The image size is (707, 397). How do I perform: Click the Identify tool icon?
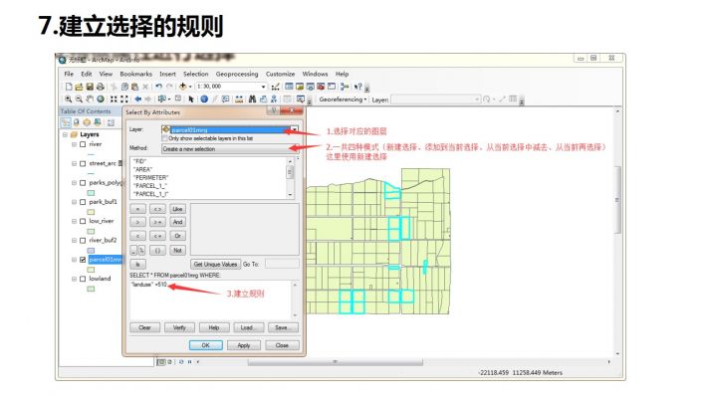pos(204,99)
